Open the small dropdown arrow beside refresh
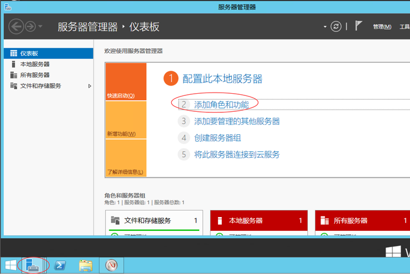This screenshot has height=274, width=410. click(325, 27)
